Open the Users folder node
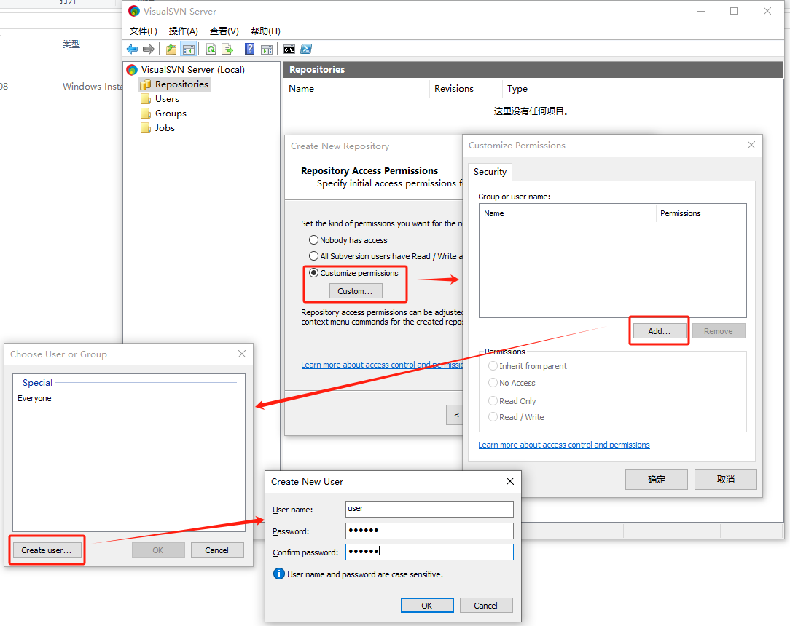This screenshot has height=626, width=790. pyautogui.click(x=167, y=98)
